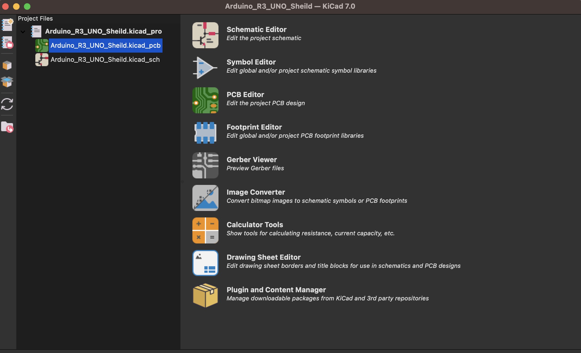Click the Unarchive Project box icon

pyautogui.click(x=7, y=82)
